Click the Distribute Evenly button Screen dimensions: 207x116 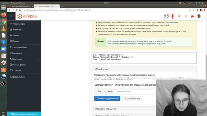pos(132,99)
